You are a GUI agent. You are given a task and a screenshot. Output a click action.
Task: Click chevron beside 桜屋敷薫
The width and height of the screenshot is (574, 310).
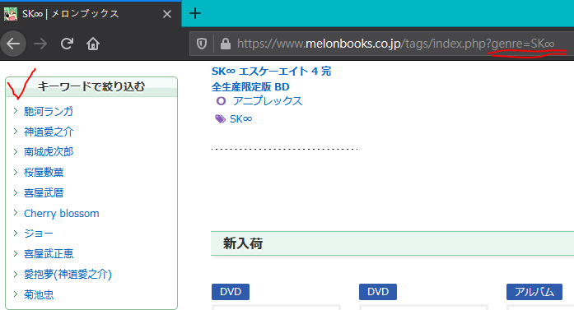click(x=16, y=172)
